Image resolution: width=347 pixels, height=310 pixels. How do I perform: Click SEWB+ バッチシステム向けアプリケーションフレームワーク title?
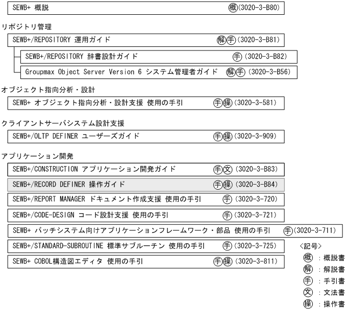tap(141, 230)
